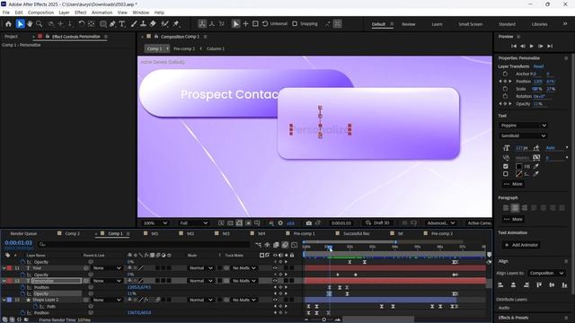Select the Clone Stamp tool
The height and width of the screenshot is (323, 575).
point(144,24)
